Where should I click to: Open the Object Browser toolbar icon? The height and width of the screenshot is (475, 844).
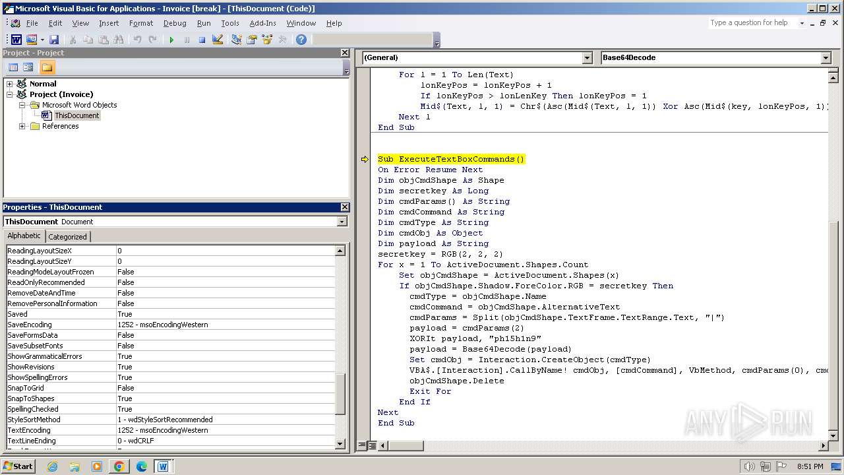(267, 40)
